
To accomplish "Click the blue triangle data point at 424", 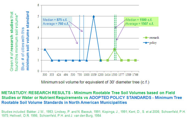I will 59,60.
